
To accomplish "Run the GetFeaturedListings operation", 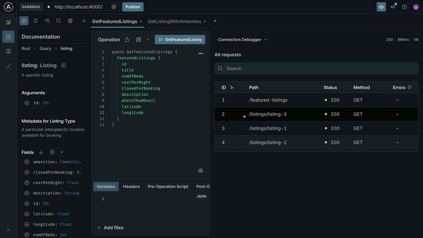I will tap(180, 39).
